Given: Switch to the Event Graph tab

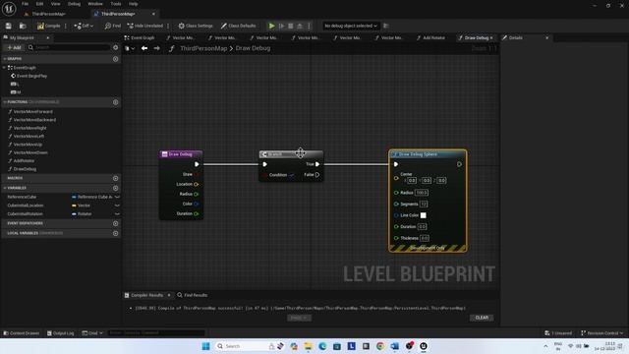Looking at the screenshot, I should (140, 37).
